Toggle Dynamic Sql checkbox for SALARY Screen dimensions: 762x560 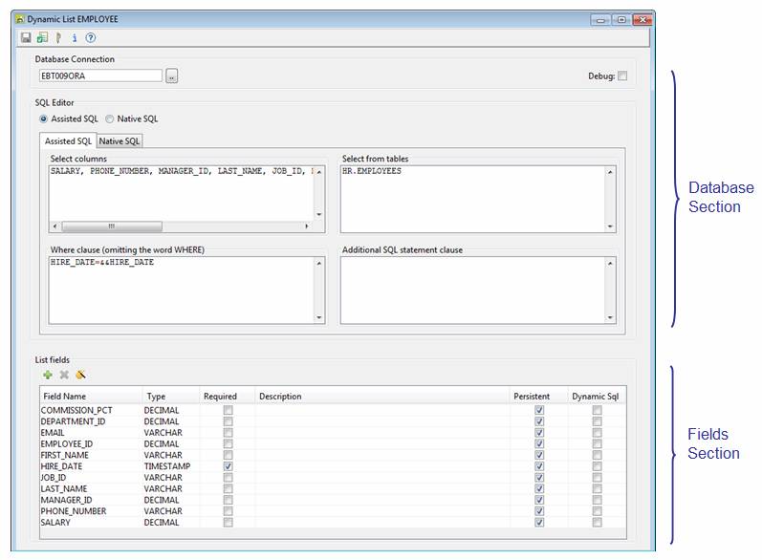597,523
